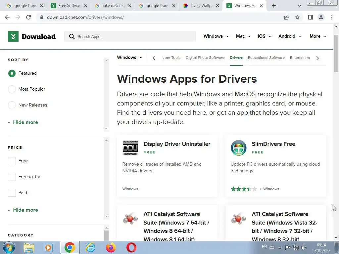Expand the Mac header menu

[243, 36]
